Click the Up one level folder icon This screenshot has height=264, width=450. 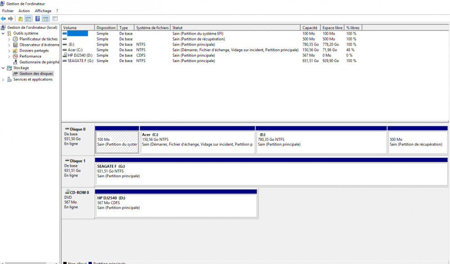point(20,19)
